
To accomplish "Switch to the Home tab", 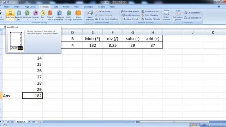I will pyautogui.click(x=7, y=7).
